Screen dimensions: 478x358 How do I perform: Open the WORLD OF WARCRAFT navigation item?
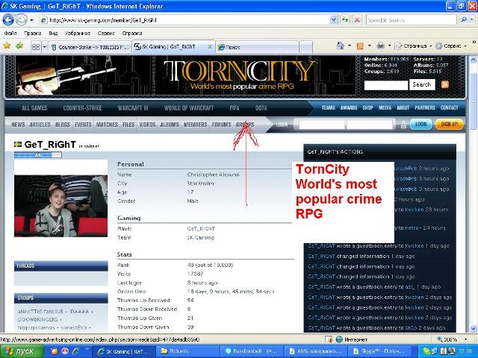[189, 107]
